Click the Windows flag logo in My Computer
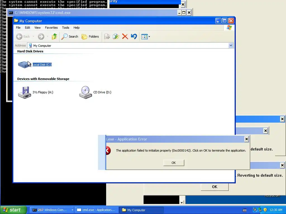The image size is (286, 214). pos(229,28)
